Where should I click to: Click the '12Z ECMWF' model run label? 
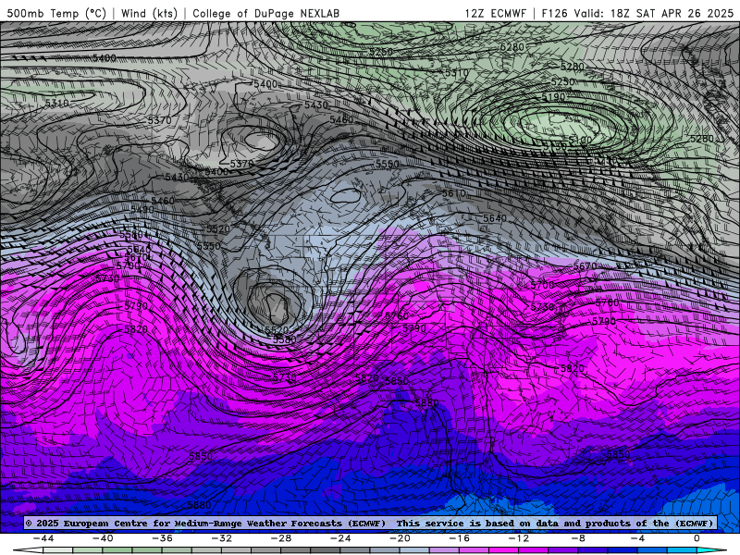(495, 13)
